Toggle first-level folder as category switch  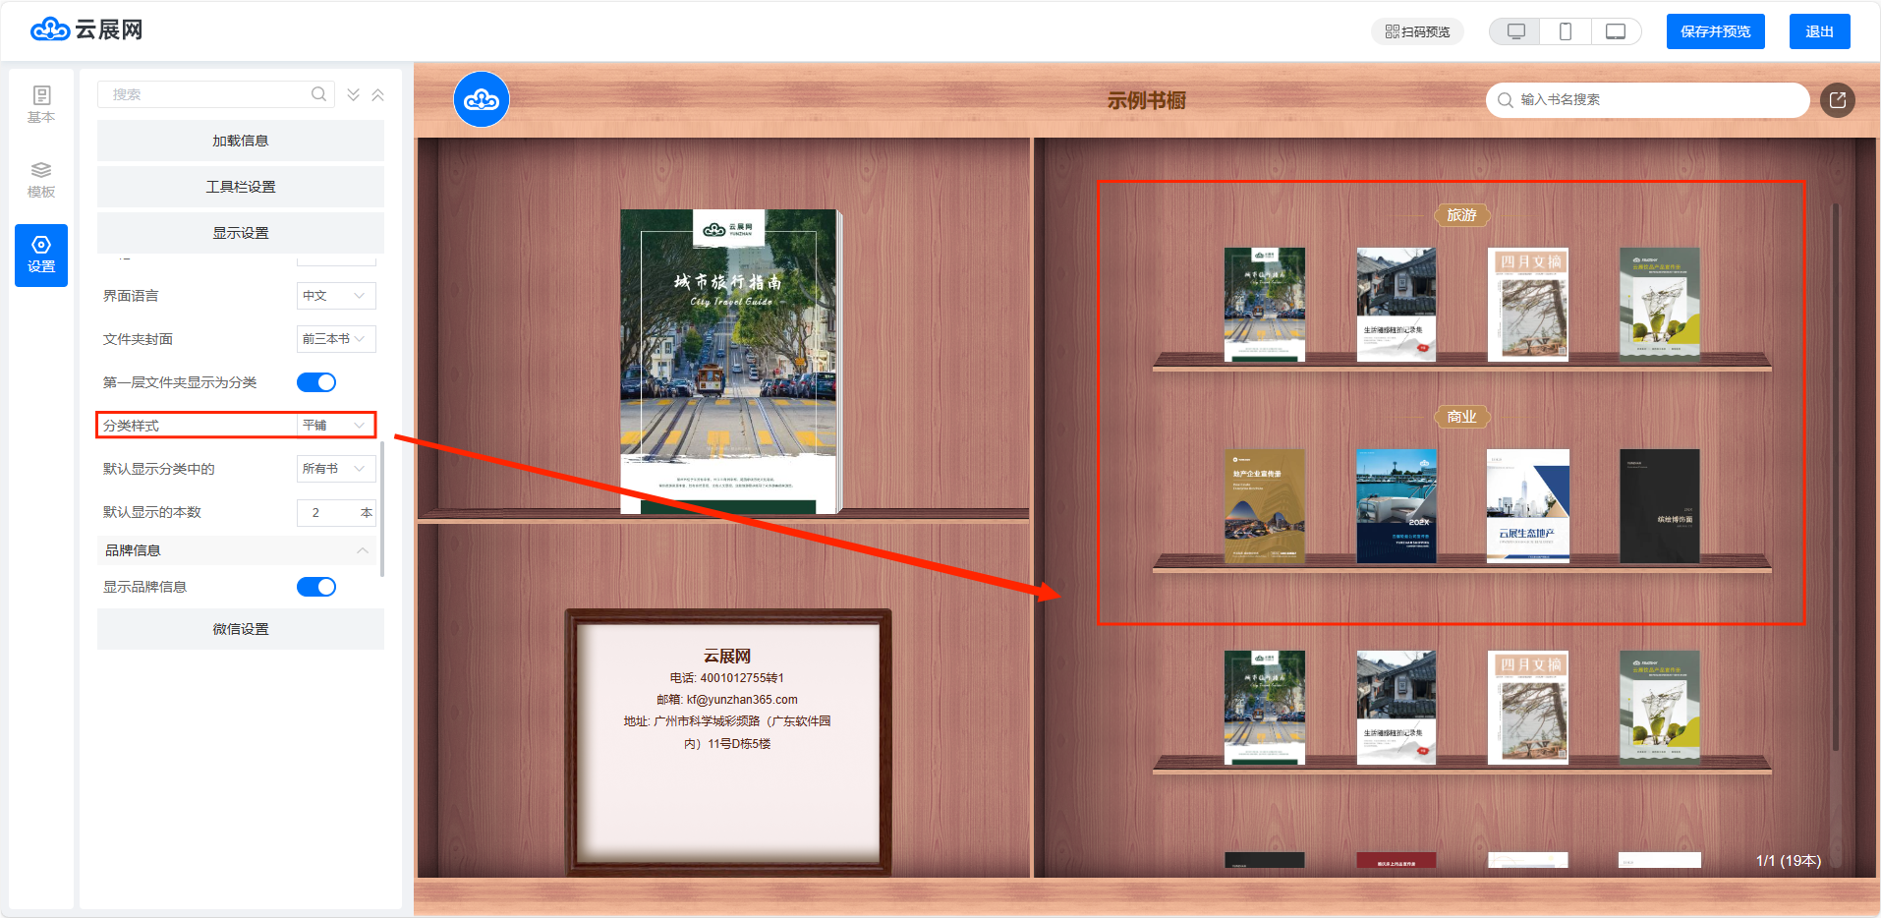coord(316,382)
